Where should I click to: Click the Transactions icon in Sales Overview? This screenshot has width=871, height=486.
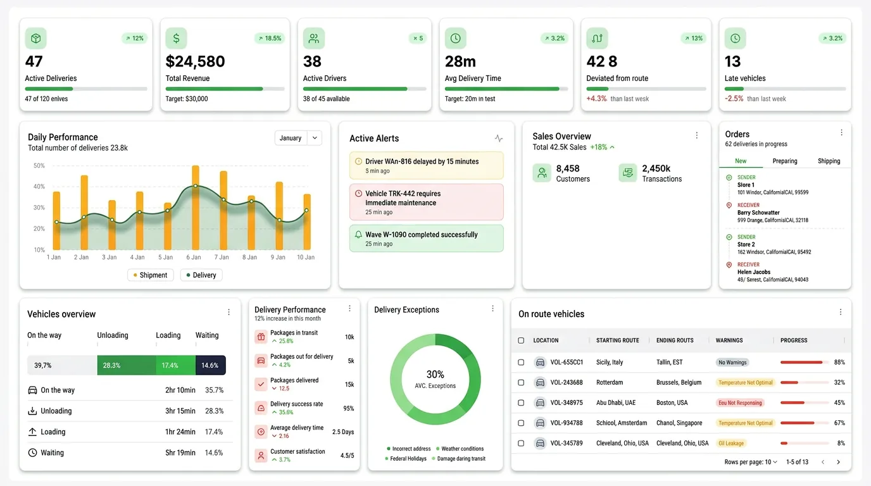tap(627, 173)
